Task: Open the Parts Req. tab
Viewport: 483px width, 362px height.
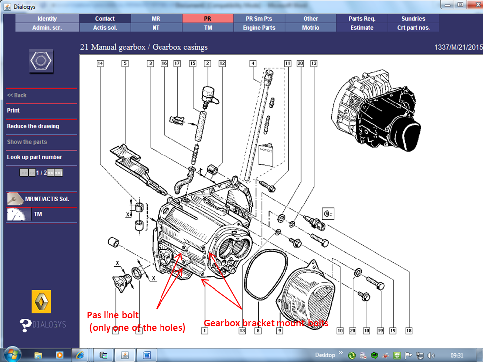Action: coord(362,19)
